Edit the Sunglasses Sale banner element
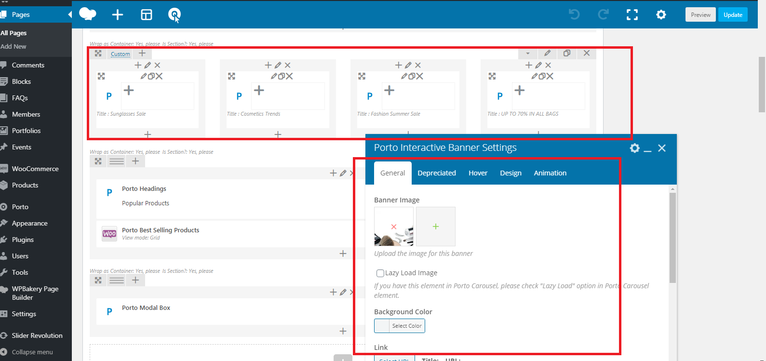Viewport: 766px width, 361px height. (x=144, y=76)
